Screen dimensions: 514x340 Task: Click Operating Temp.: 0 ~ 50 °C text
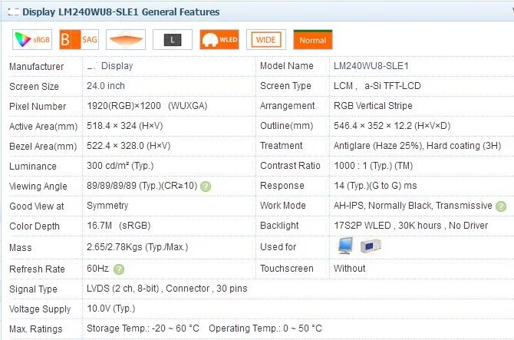click(x=265, y=328)
